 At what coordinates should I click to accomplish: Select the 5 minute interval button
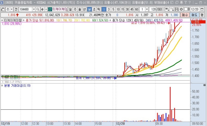tap(113, 9)
